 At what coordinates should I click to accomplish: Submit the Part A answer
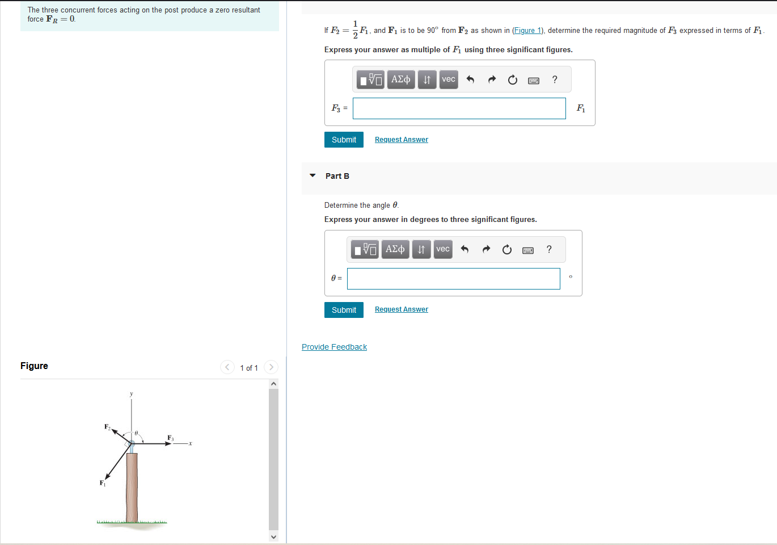tap(344, 139)
